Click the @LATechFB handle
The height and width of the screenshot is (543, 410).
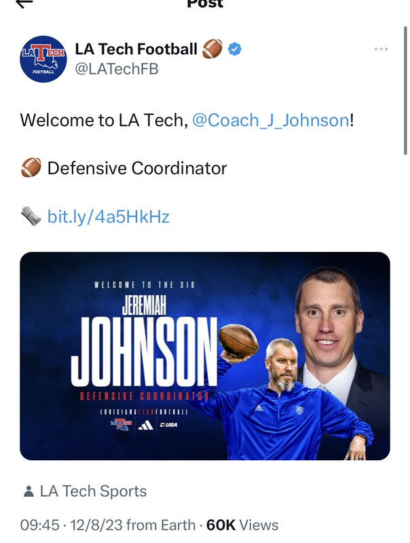(x=116, y=69)
